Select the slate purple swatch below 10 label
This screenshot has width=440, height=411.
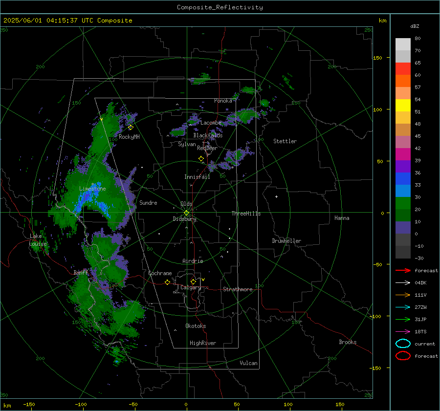[403, 228]
